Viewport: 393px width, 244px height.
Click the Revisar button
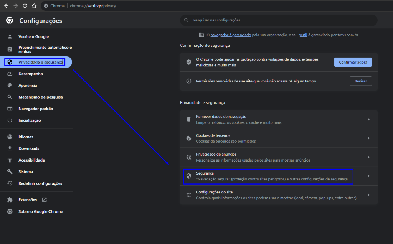360,81
